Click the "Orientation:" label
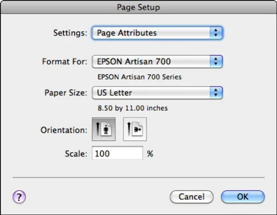The height and width of the screenshot is (215, 277). tap(64, 130)
